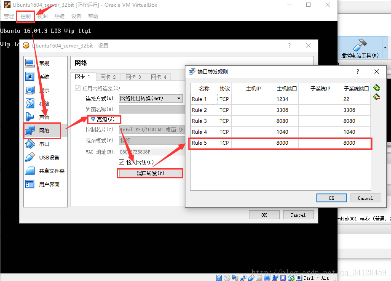The image size is (391, 281).
Task: Click OK in 端口转发规则 dialog
Action: pos(332,198)
